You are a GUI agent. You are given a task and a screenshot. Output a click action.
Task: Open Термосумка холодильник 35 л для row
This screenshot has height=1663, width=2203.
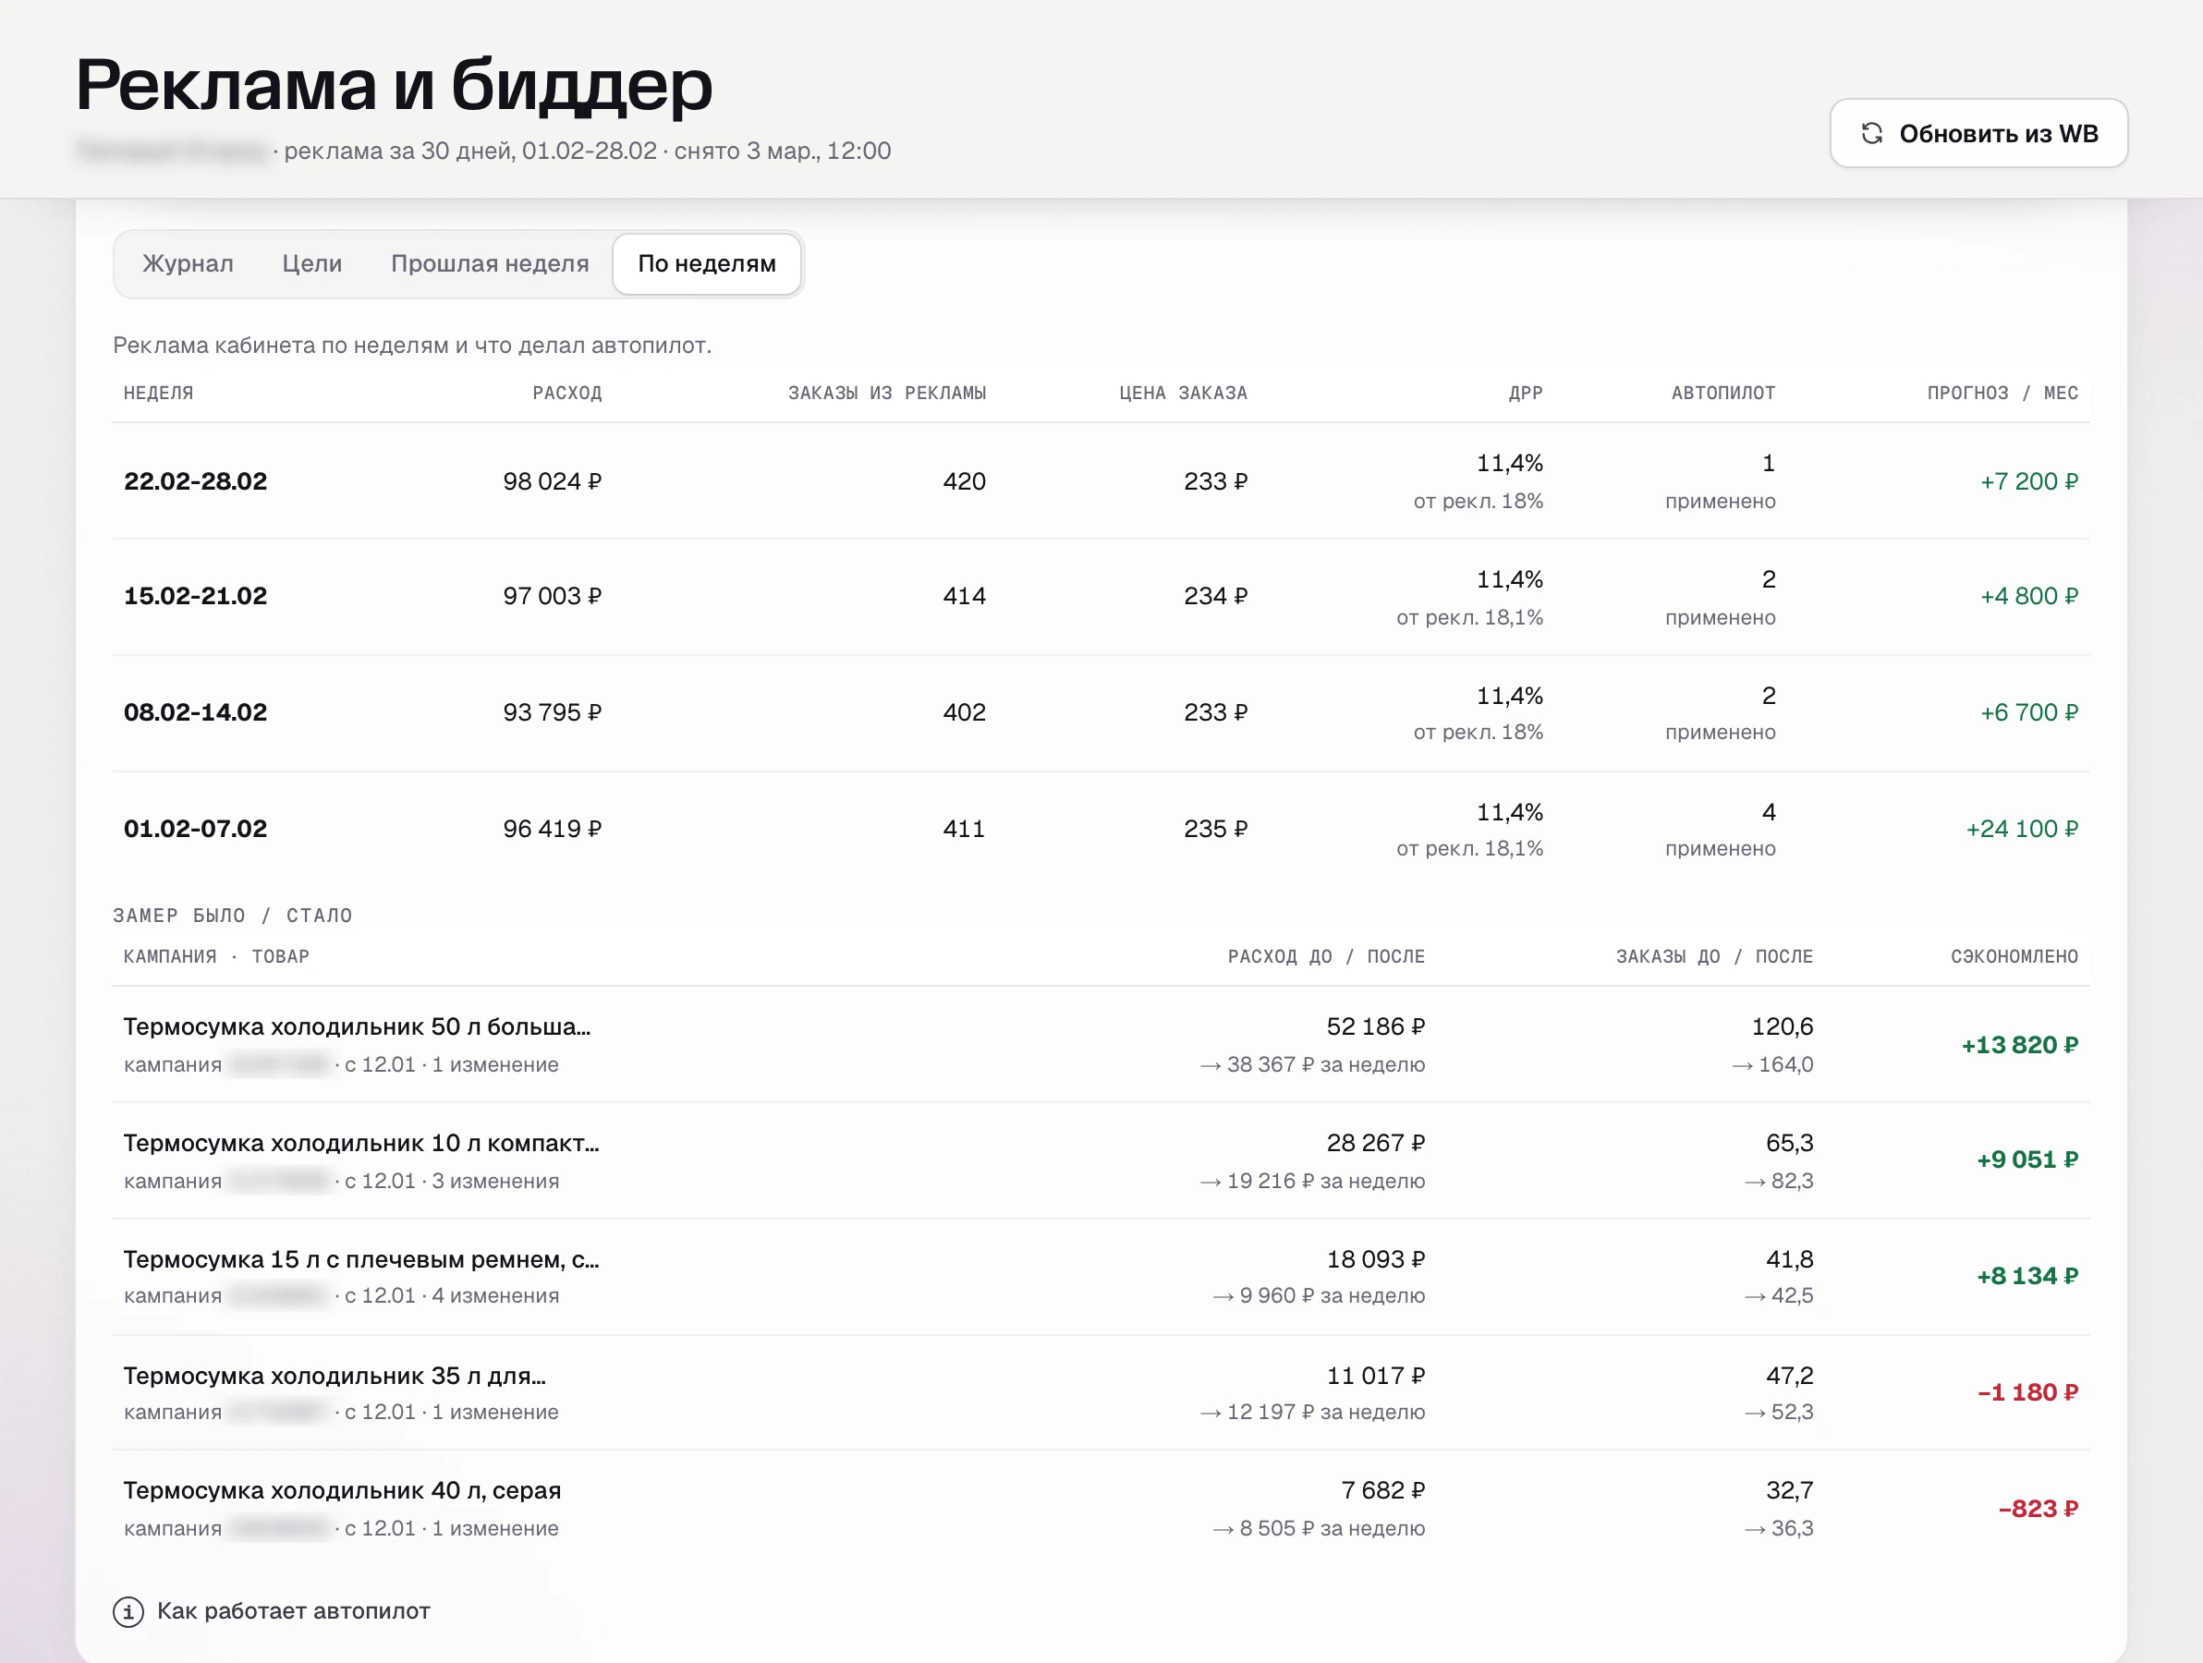point(1101,1393)
